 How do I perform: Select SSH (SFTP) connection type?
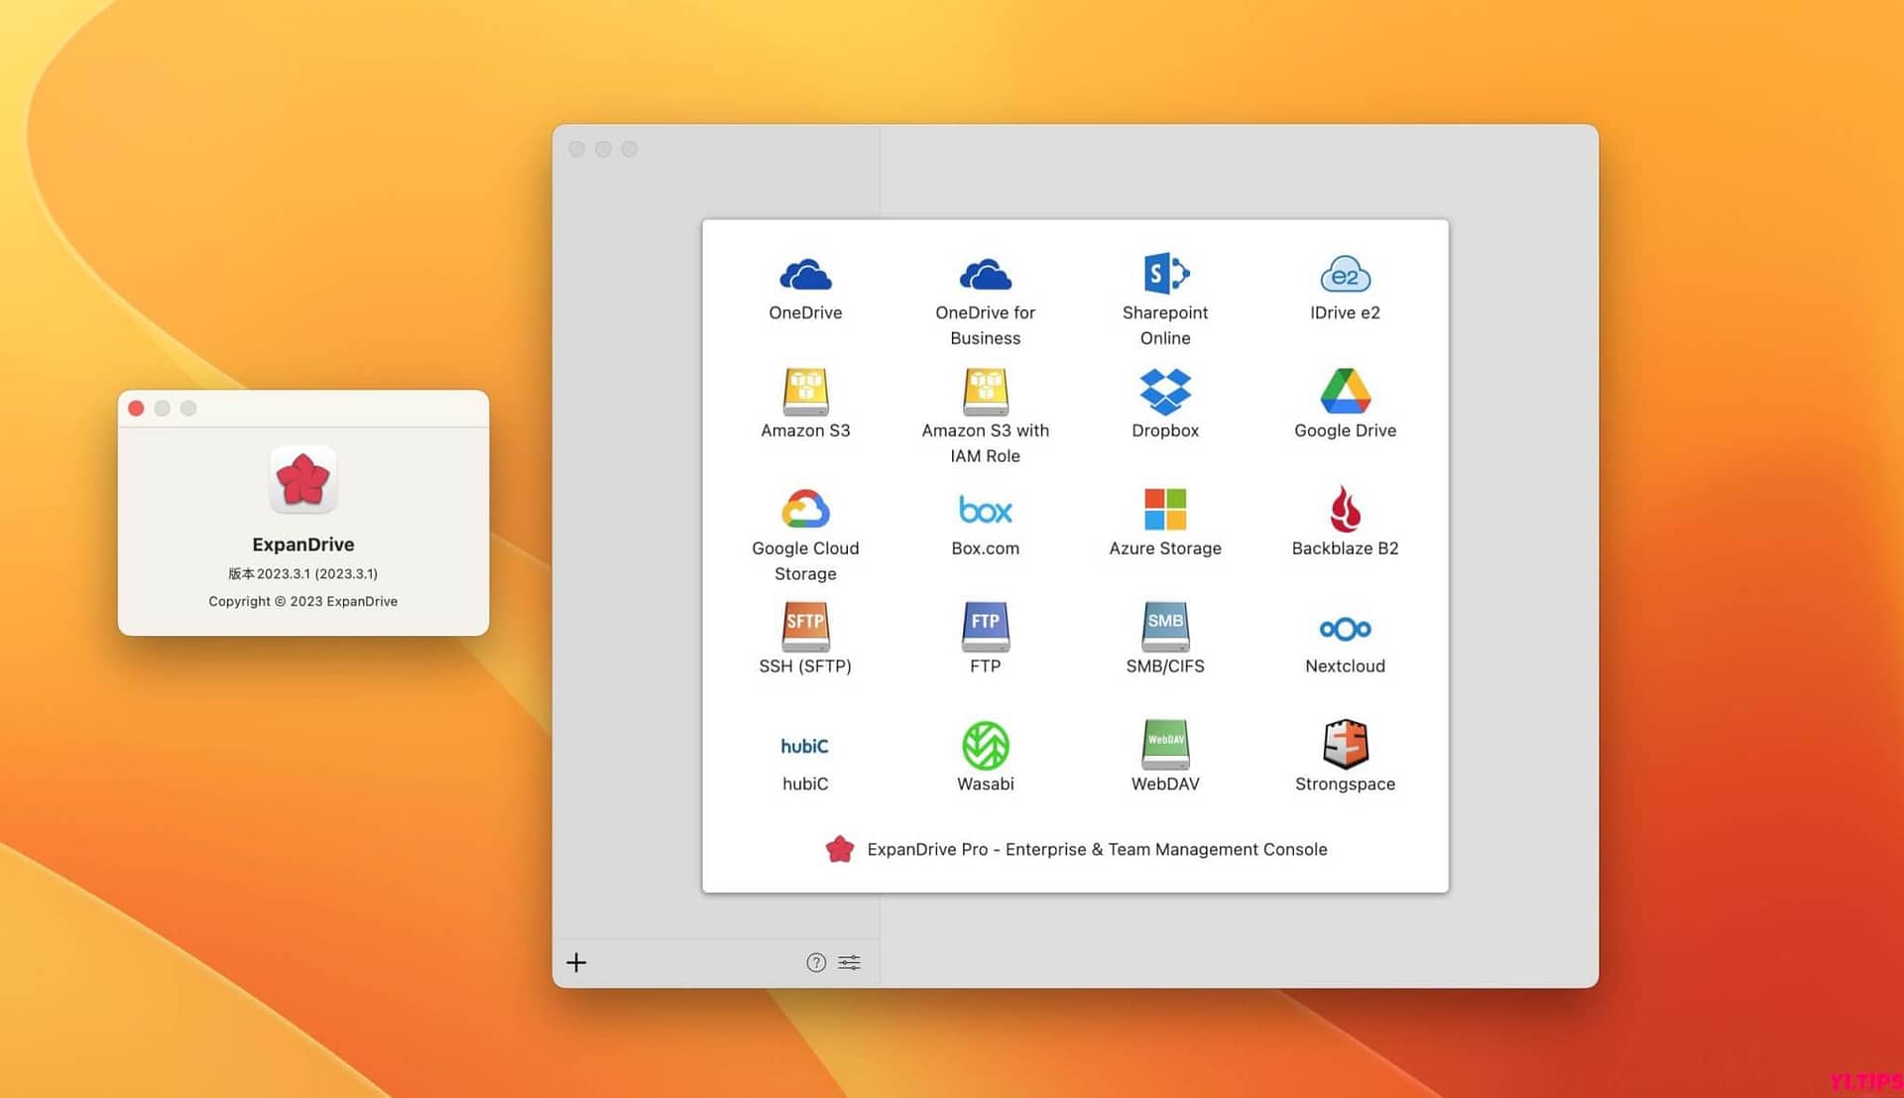pos(807,638)
